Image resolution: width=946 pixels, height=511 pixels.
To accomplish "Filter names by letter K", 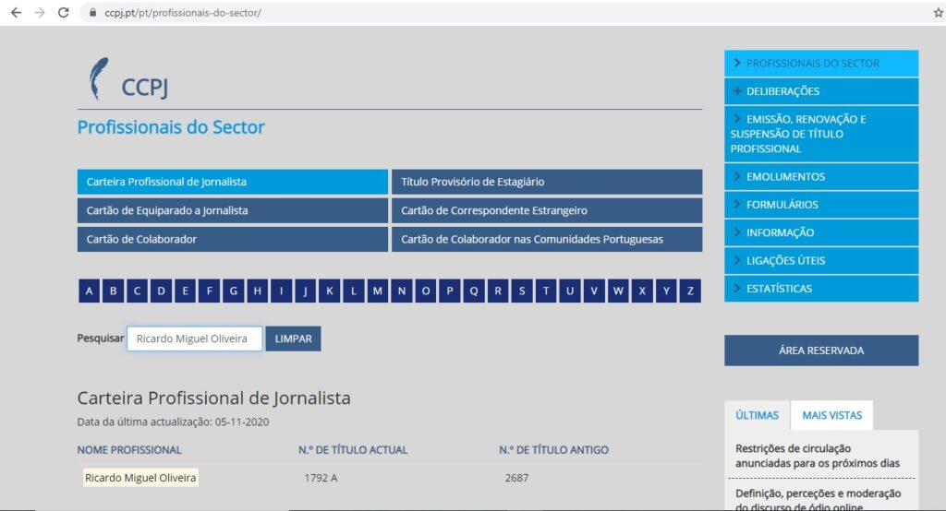I will [x=330, y=291].
